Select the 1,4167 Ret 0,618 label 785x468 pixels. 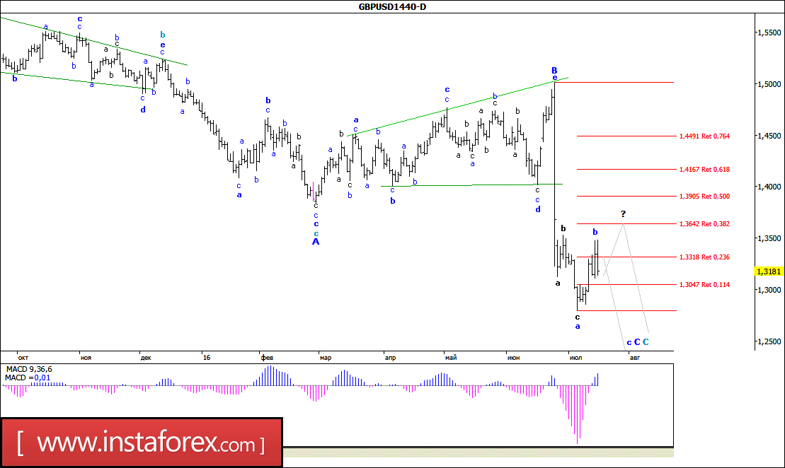tap(704, 170)
